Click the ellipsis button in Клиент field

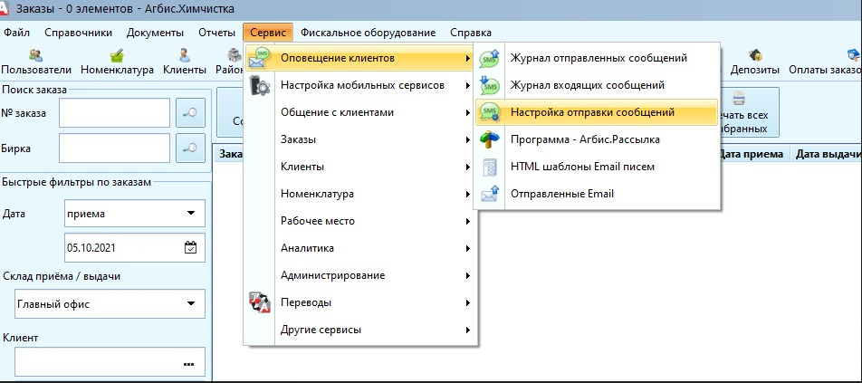(x=189, y=364)
